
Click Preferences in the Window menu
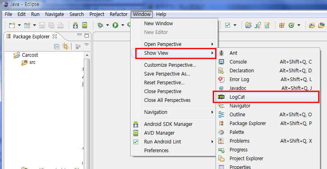156,151
